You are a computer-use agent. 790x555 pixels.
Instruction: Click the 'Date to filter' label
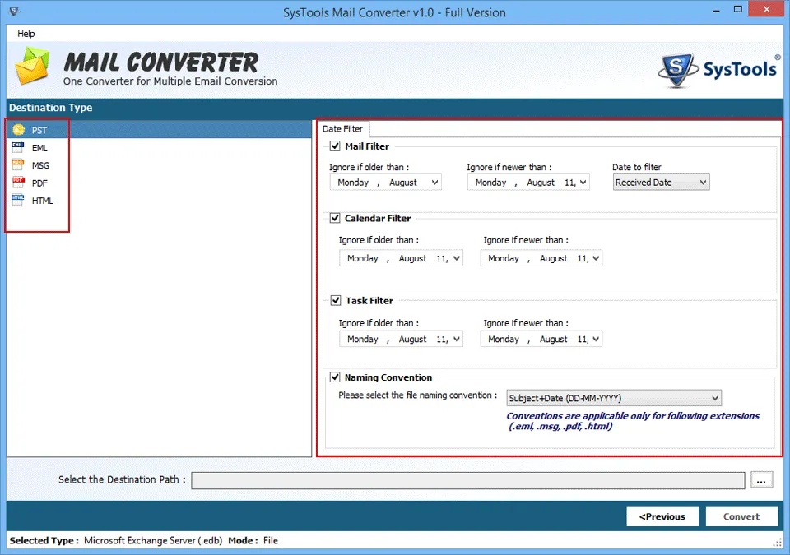click(637, 167)
